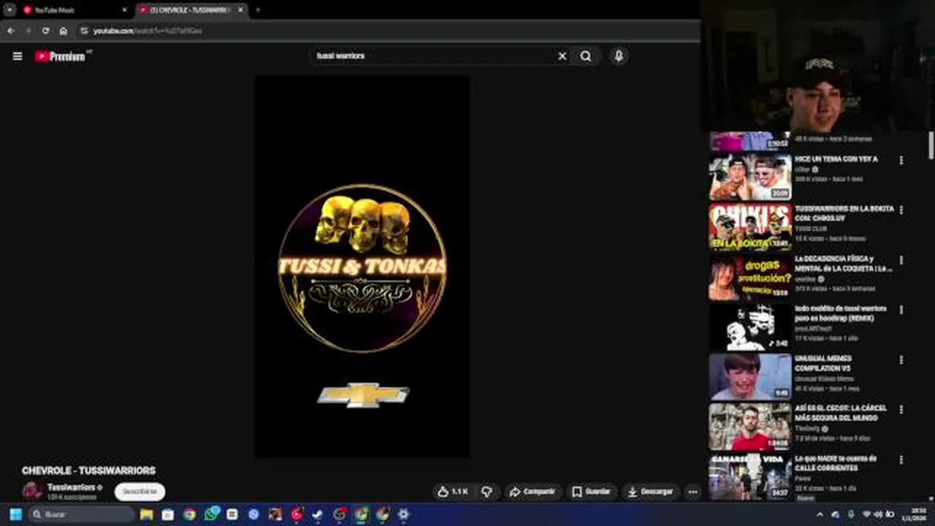Viewport: 935px width, 526px height.
Task: Click the taskbar Buscar search box
Action: [x=81, y=514]
